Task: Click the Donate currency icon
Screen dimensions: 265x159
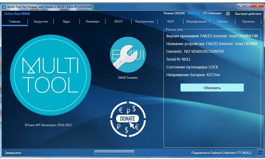Action: click(x=128, y=119)
